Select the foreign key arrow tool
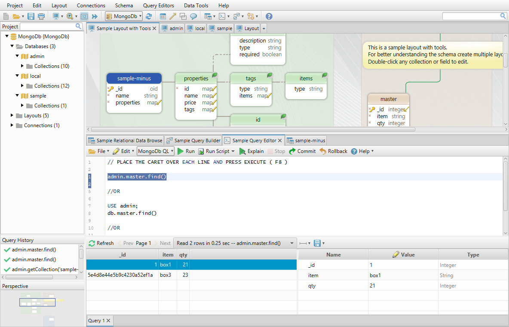 pyautogui.click(x=173, y=16)
